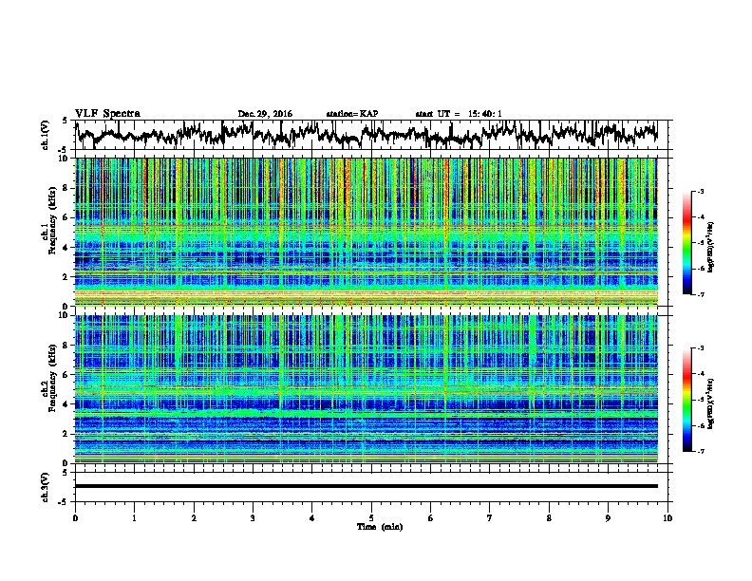The width and height of the screenshot is (752, 581).
Task: Click the "station=KAP" label
Action: [352, 114]
